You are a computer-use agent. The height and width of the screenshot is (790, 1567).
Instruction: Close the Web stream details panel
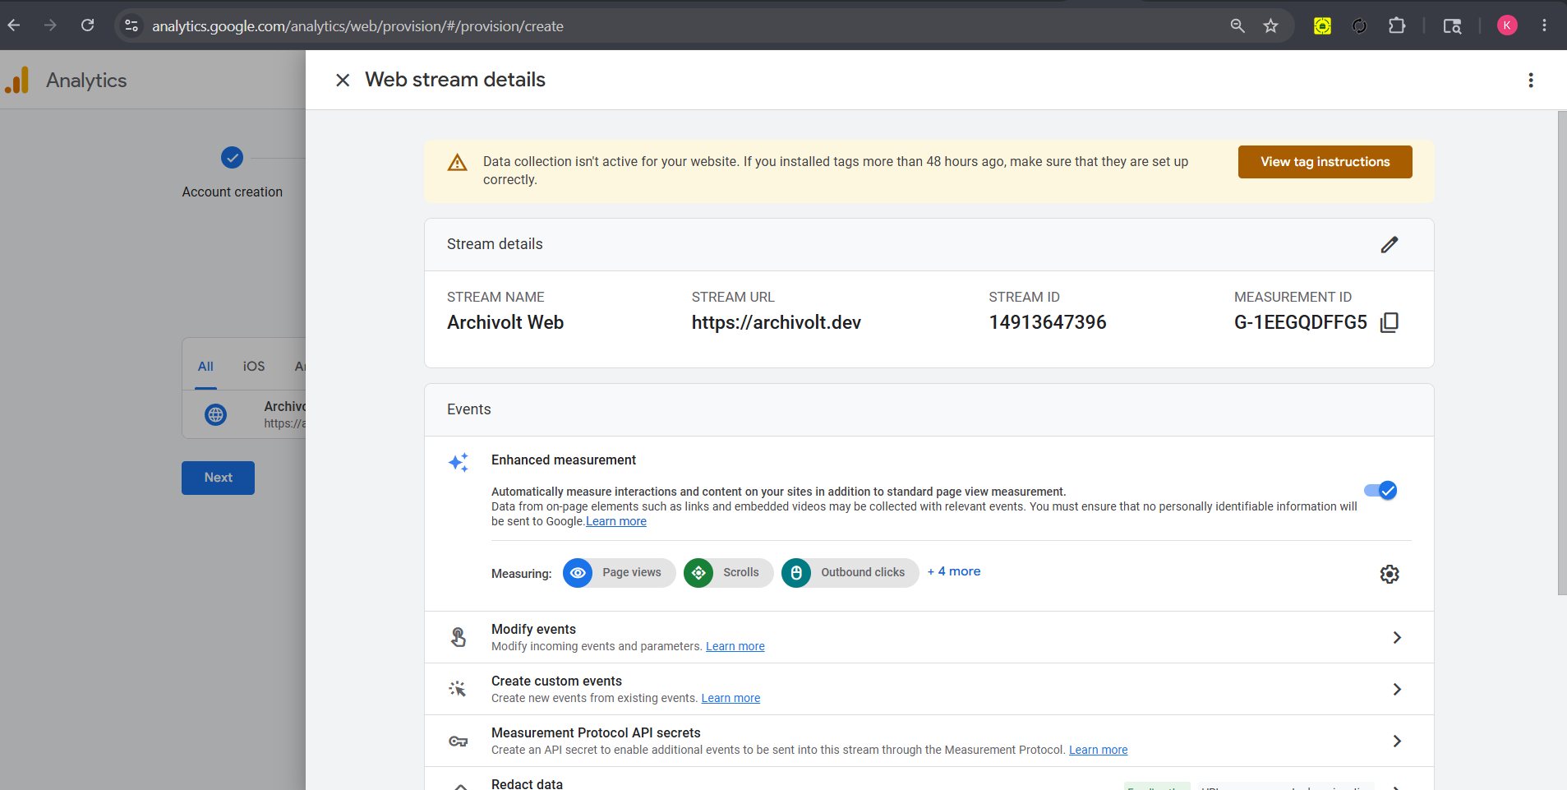coord(343,80)
